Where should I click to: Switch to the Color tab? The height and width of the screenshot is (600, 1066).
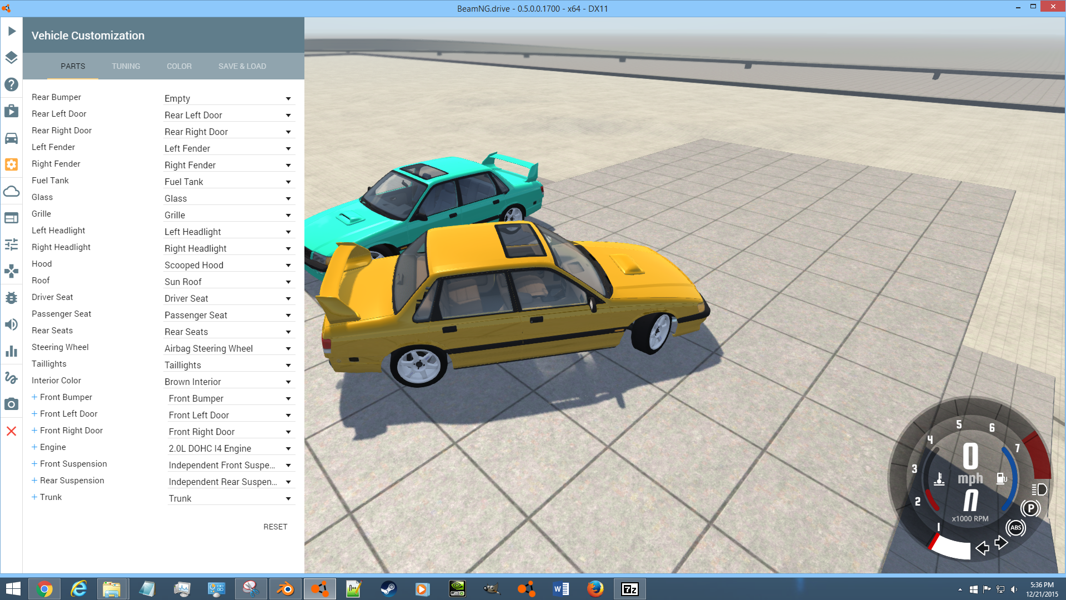click(179, 66)
